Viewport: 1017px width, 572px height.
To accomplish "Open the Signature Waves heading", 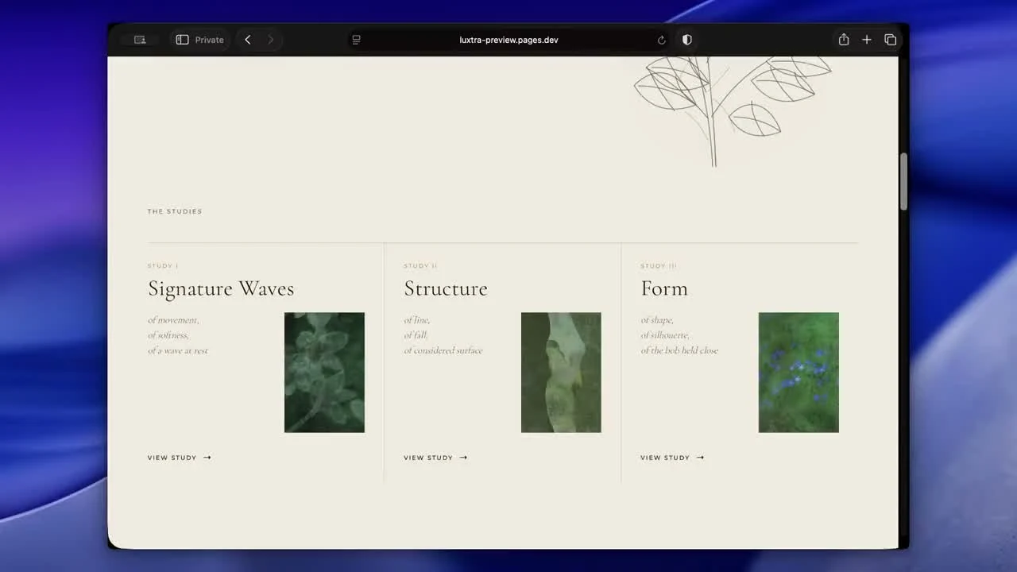I will [x=221, y=289].
